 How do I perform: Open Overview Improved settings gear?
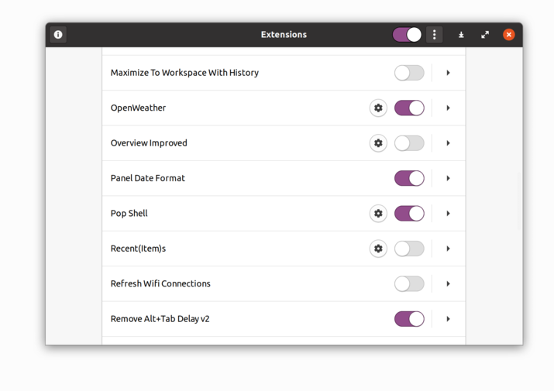(x=378, y=143)
